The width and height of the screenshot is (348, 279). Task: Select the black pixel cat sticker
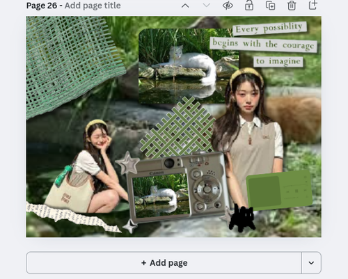tap(242, 218)
